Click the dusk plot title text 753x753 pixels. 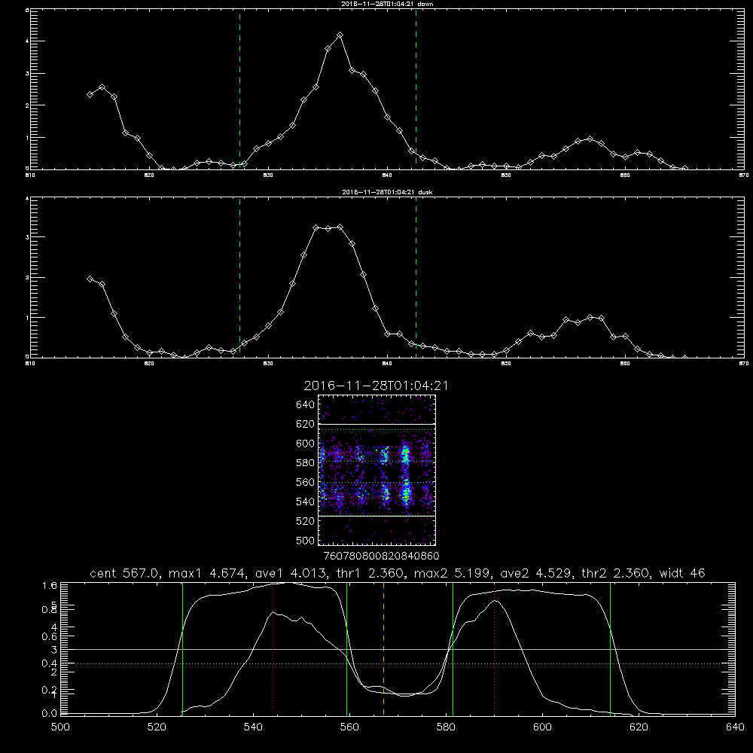(387, 192)
